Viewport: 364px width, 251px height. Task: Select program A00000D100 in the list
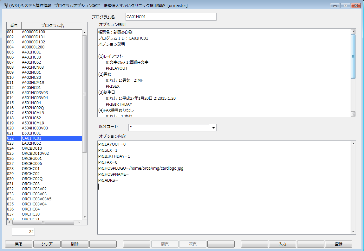(33, 32)
